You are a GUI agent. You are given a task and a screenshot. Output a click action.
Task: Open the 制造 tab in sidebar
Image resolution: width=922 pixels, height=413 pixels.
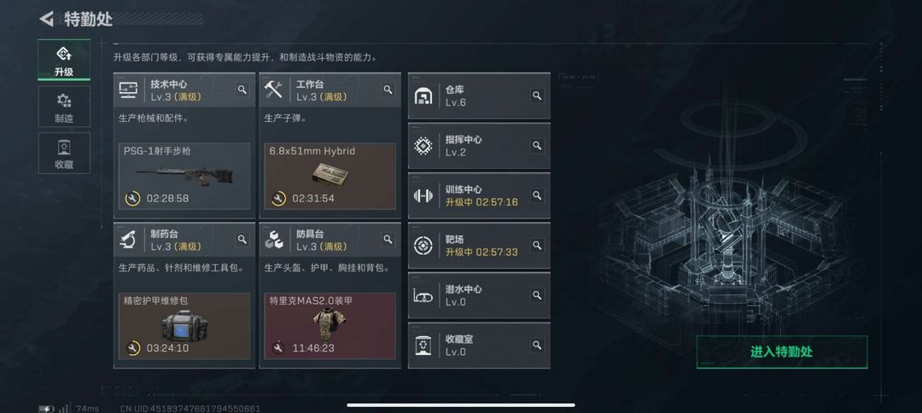(x=64, y=107)
